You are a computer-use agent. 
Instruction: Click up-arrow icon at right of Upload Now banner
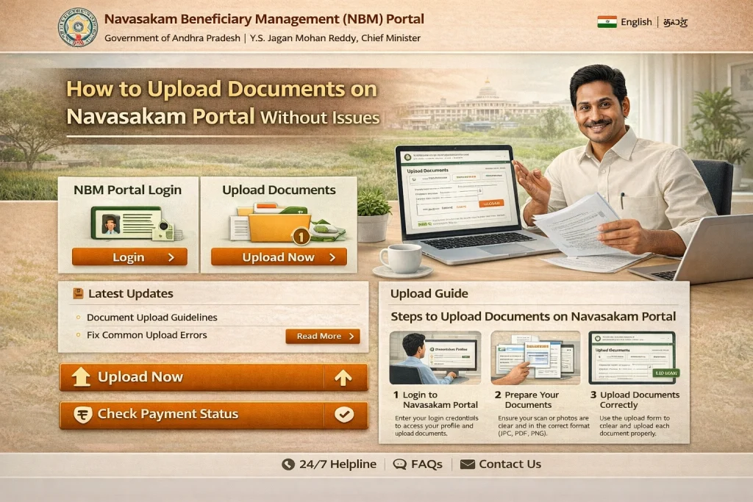343,378
